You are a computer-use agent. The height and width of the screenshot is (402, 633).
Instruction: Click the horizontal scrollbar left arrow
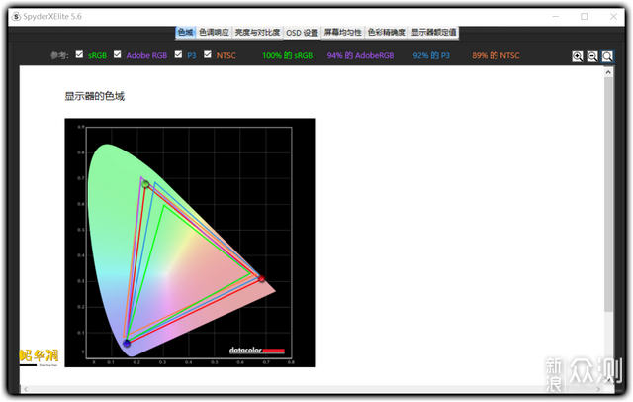[26, 389]
